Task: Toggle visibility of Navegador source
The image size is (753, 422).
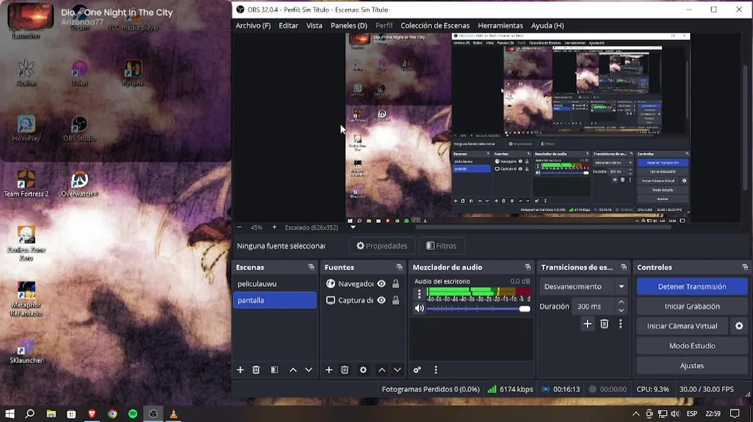Action: coord(381,284)
